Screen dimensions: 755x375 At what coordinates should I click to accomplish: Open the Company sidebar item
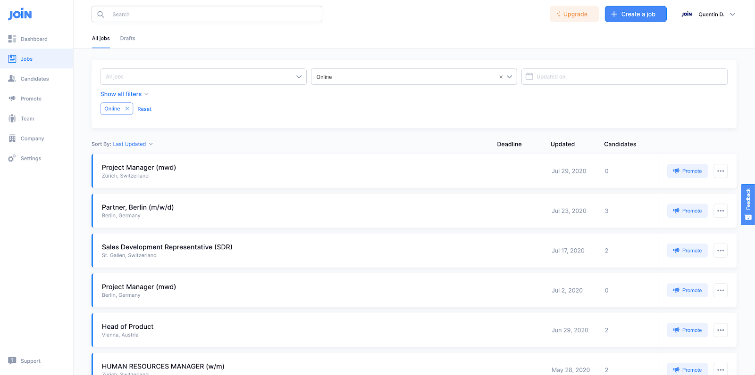tap(36, 139)
